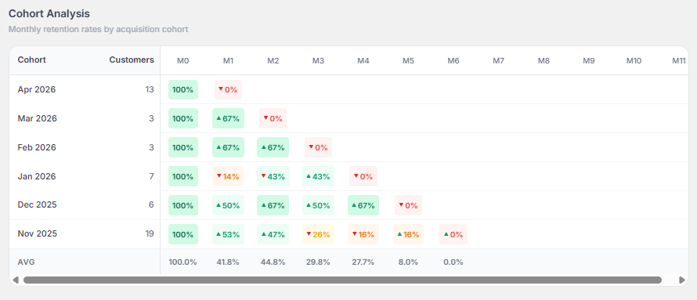This screenshot has width=697, height=300.
Task: Click Nov 2025 M6 0% cell
Action: point(453,235)
